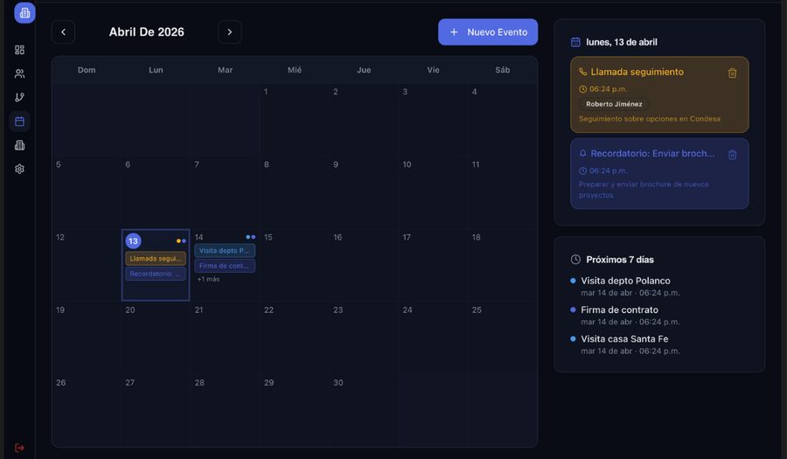787x459 pixels.
Task: Open the dashboard grid icon in sidebar
Action: [x=19, y=50]
